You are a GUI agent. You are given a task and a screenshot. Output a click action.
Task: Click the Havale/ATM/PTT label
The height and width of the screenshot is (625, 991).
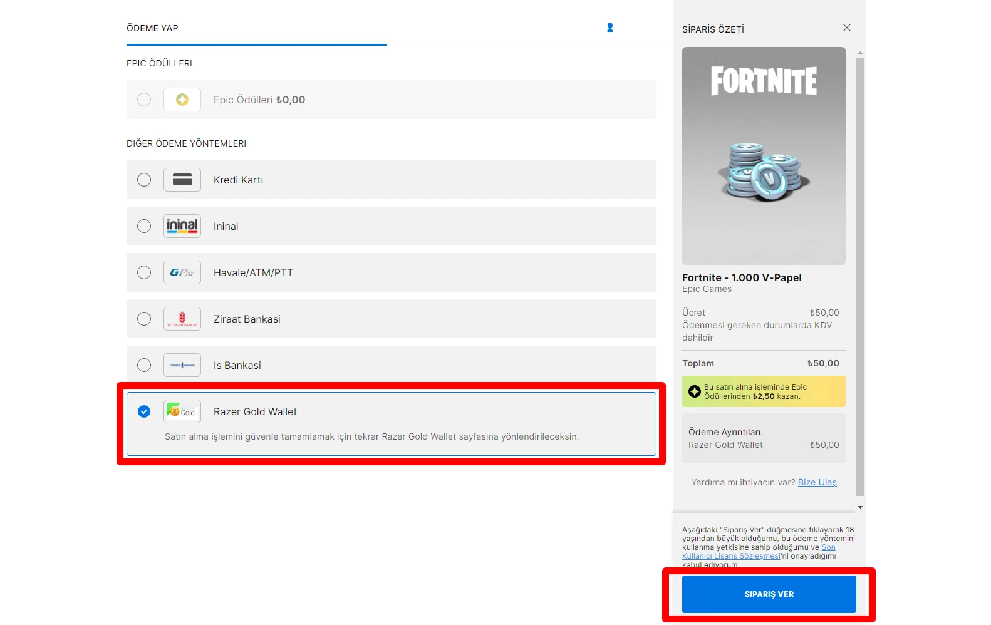[x=253, y=272]
